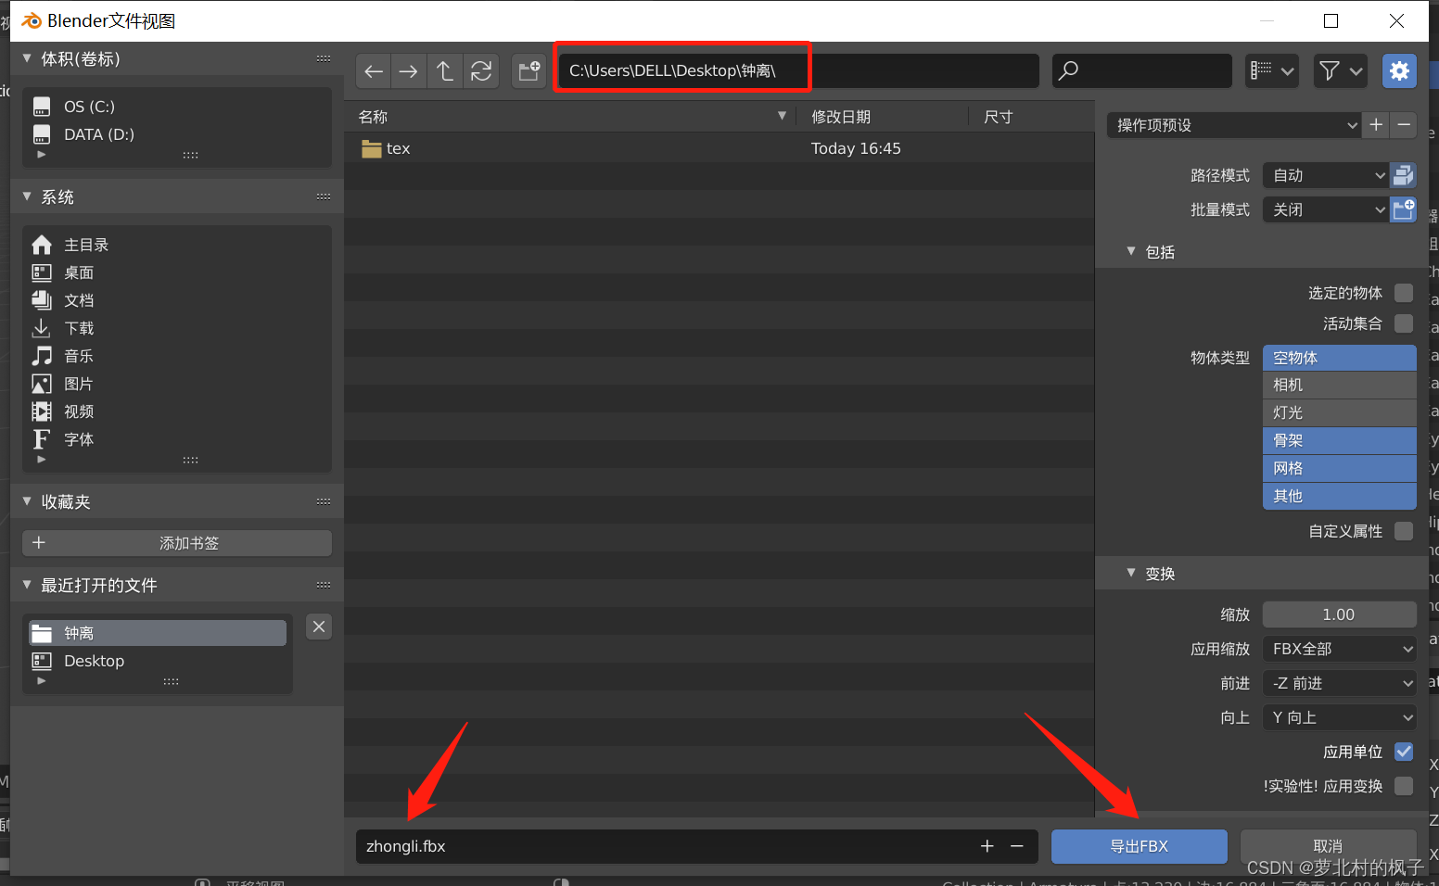Toggle the options gear panel

click(x=1399, y=70)
